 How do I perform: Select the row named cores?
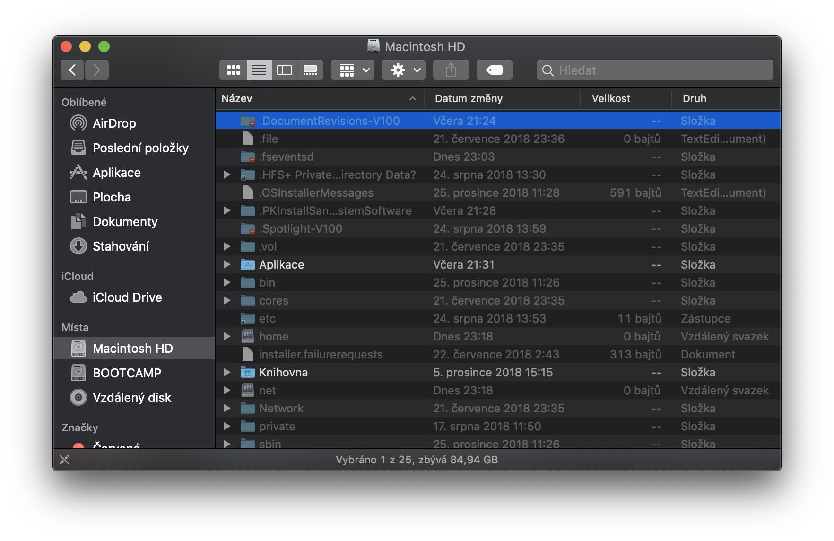498,301
